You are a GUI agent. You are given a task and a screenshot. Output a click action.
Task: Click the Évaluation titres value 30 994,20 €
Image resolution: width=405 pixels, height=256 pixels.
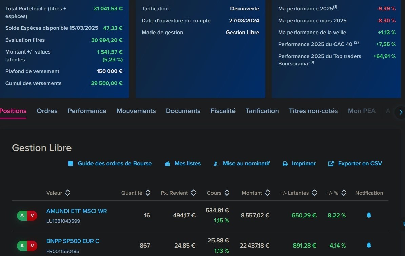pos(107,40)
